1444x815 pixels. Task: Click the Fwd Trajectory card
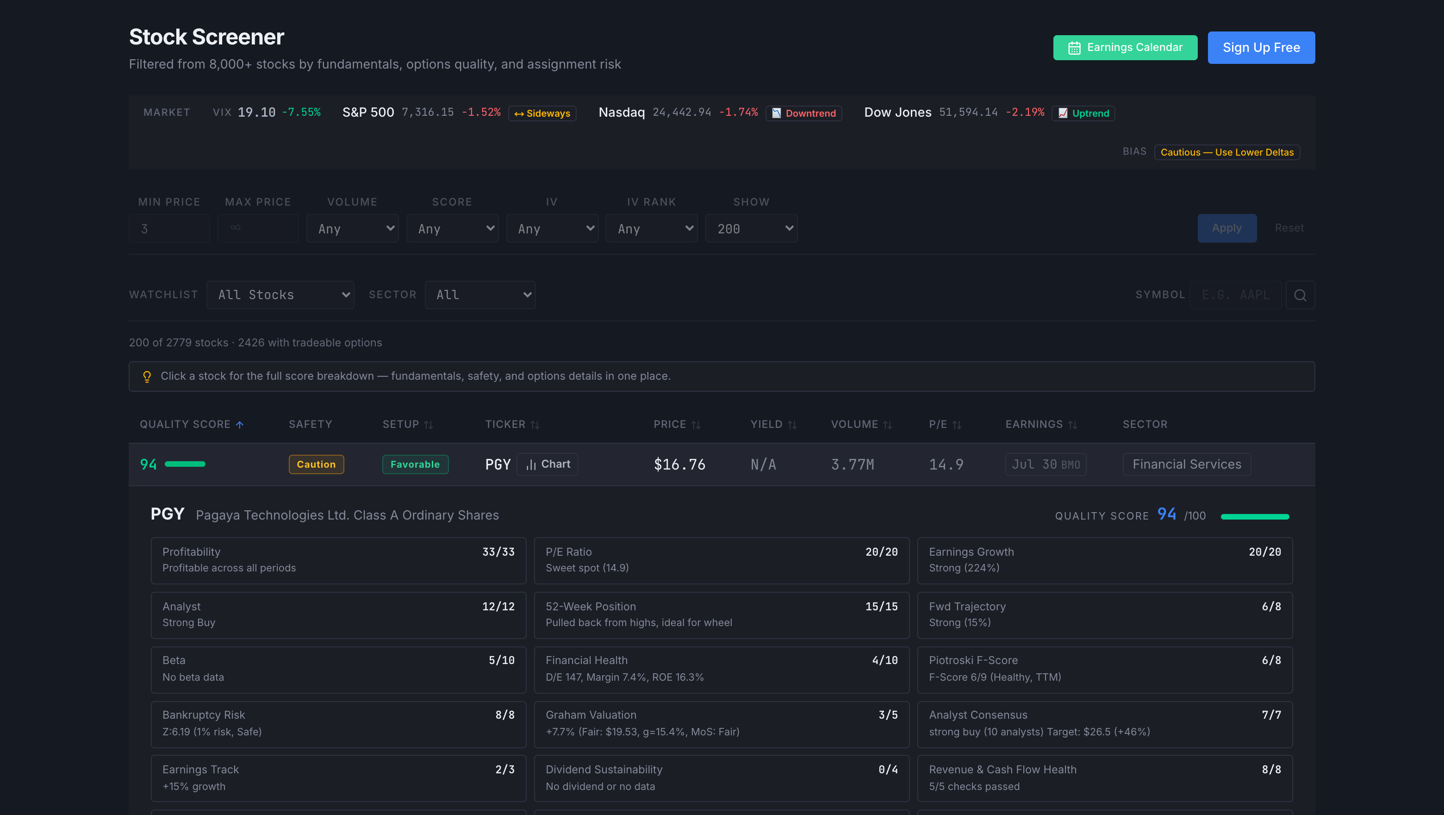[1105, 615]
